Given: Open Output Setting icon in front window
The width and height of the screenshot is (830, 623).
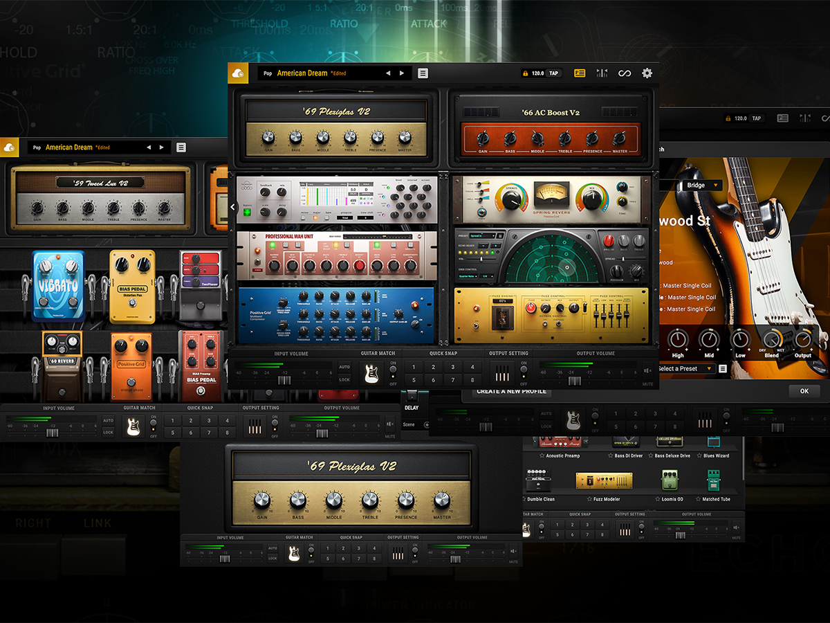Looking at the screenshot, I should 503,374.
